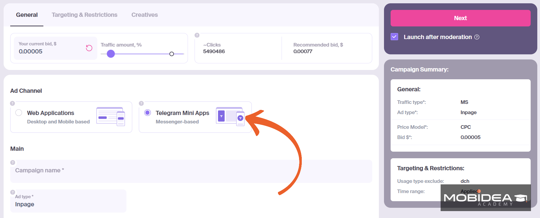
Task: Click the Traffic type value MS in summary
Action: 464,102
